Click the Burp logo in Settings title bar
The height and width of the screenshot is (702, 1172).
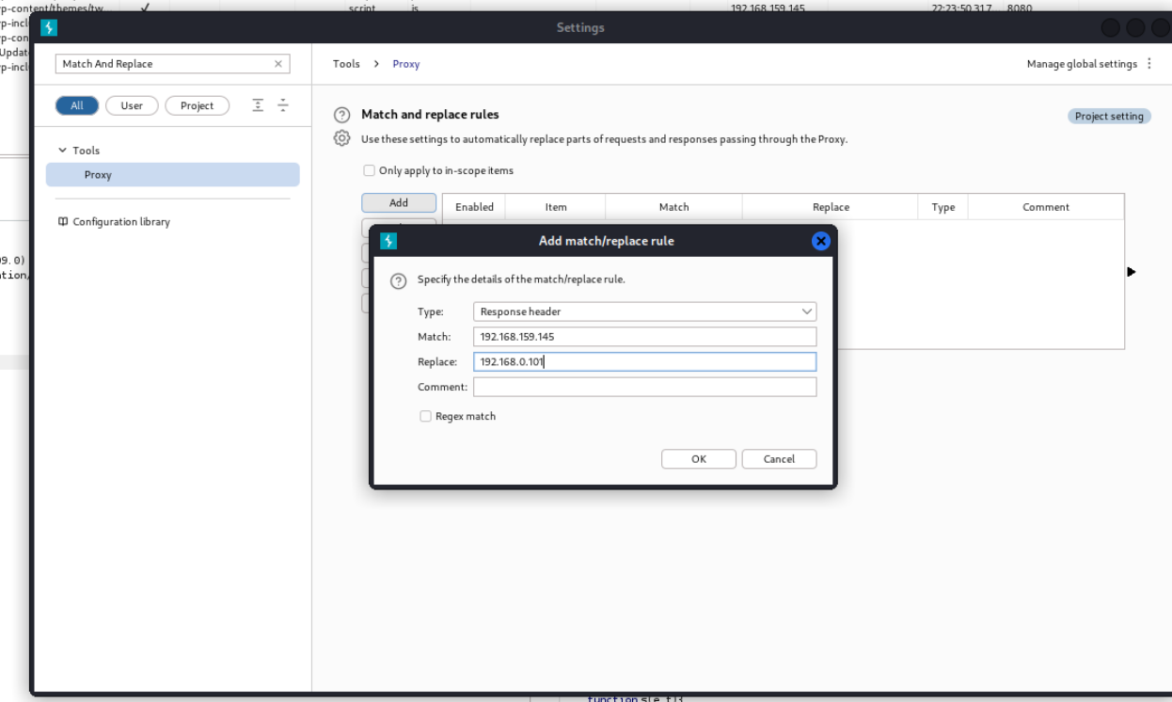click(49, 28)
